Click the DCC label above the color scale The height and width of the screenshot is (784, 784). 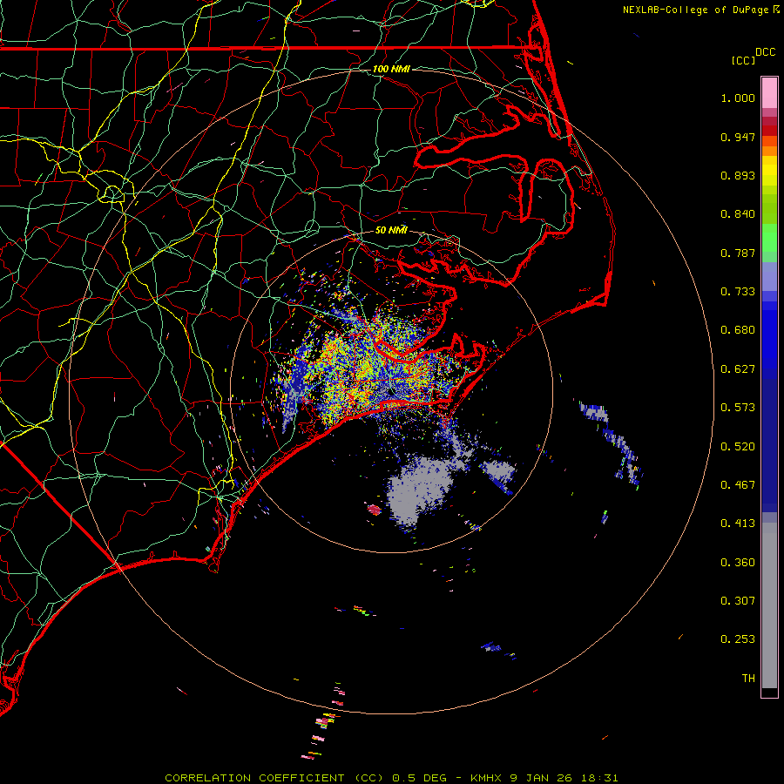pos(765,52)
